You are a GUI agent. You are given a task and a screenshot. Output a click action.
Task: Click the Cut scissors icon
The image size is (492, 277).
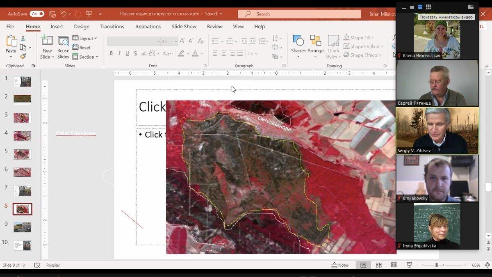(23, 38)
